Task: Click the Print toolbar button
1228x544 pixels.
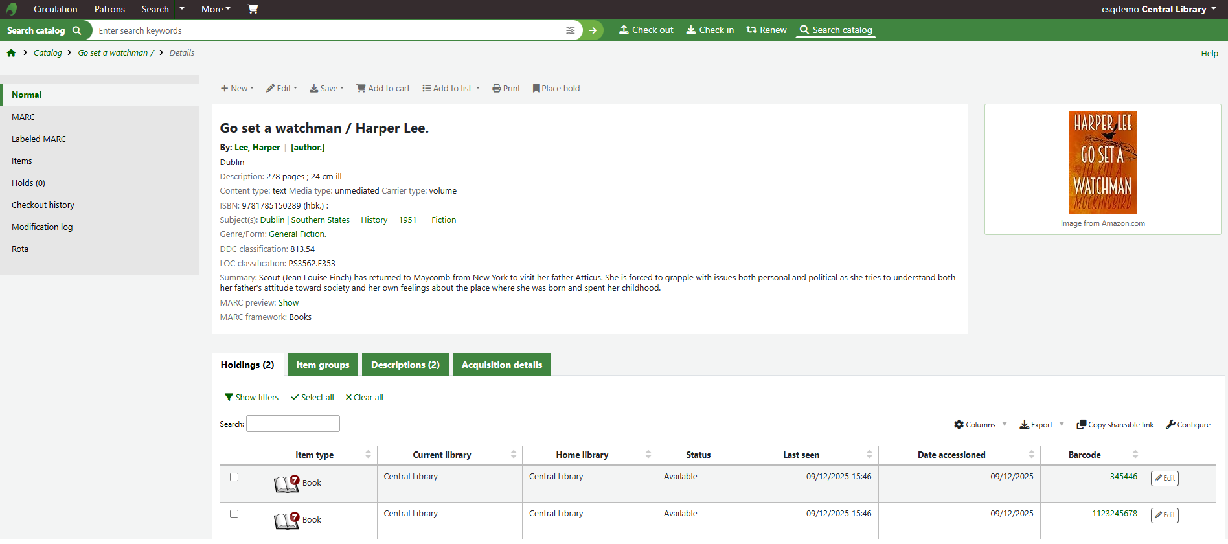Action: tap(506, 89)
